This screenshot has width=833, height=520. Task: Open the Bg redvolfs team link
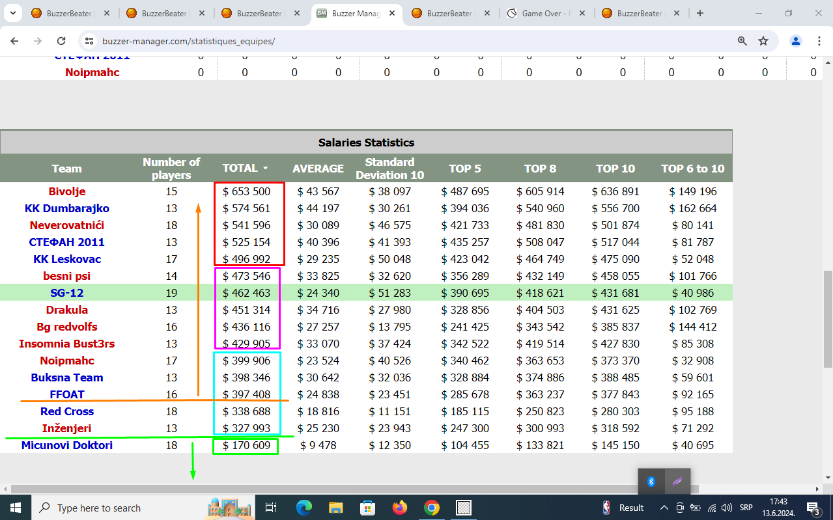(x=67, y=327)
